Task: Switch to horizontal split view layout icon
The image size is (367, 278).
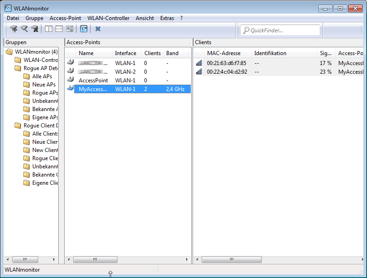Action: [59, 29]
